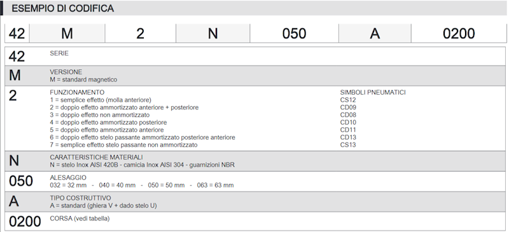Select the 2 cell in code row

pyautogui.click(x=140, y=34)
